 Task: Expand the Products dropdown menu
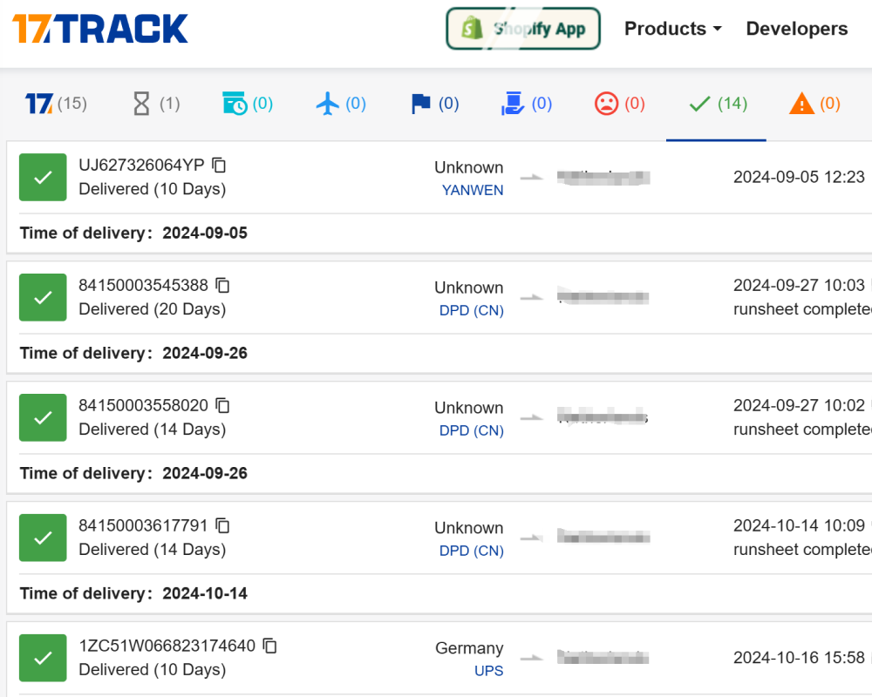point(673,29)
